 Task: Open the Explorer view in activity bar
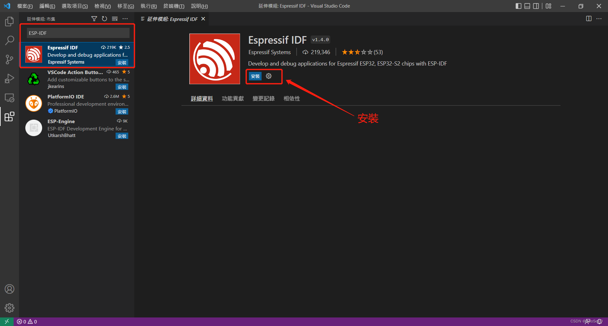[9, 22]
